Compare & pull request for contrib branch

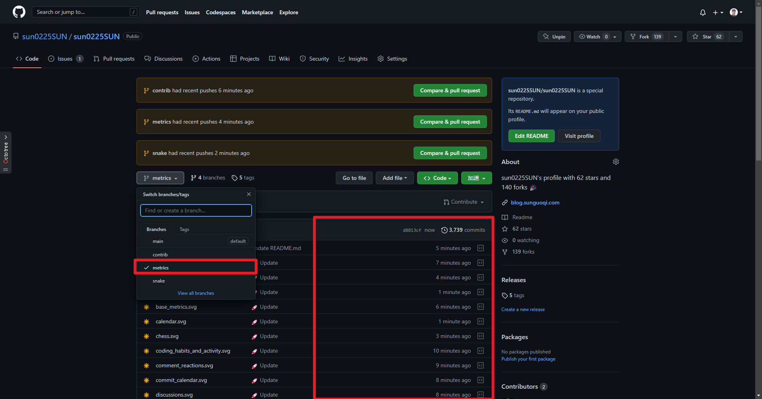[450, 90]
